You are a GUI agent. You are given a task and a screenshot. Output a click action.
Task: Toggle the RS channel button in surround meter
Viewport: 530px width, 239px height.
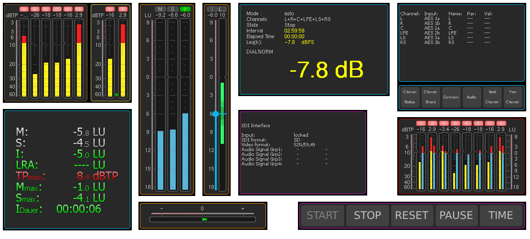(79, 9)
